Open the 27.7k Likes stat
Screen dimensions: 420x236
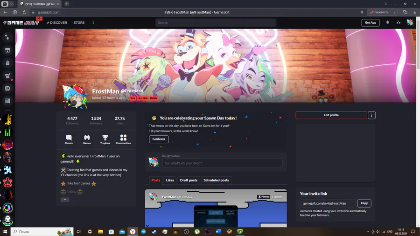tap(120, 120)
